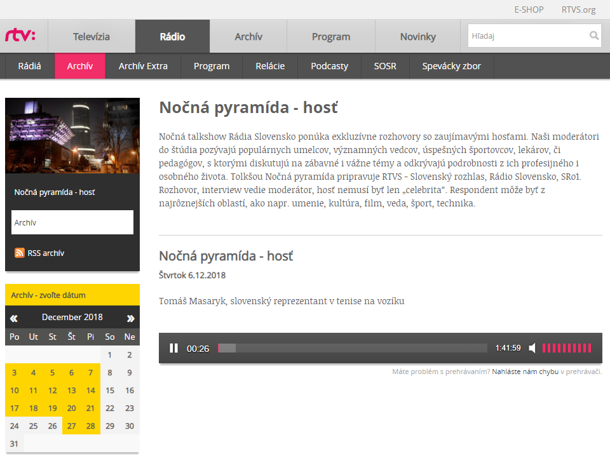Click the total duration 1:41:59
This screenshot has height=456, width=610.
(508, 348)
